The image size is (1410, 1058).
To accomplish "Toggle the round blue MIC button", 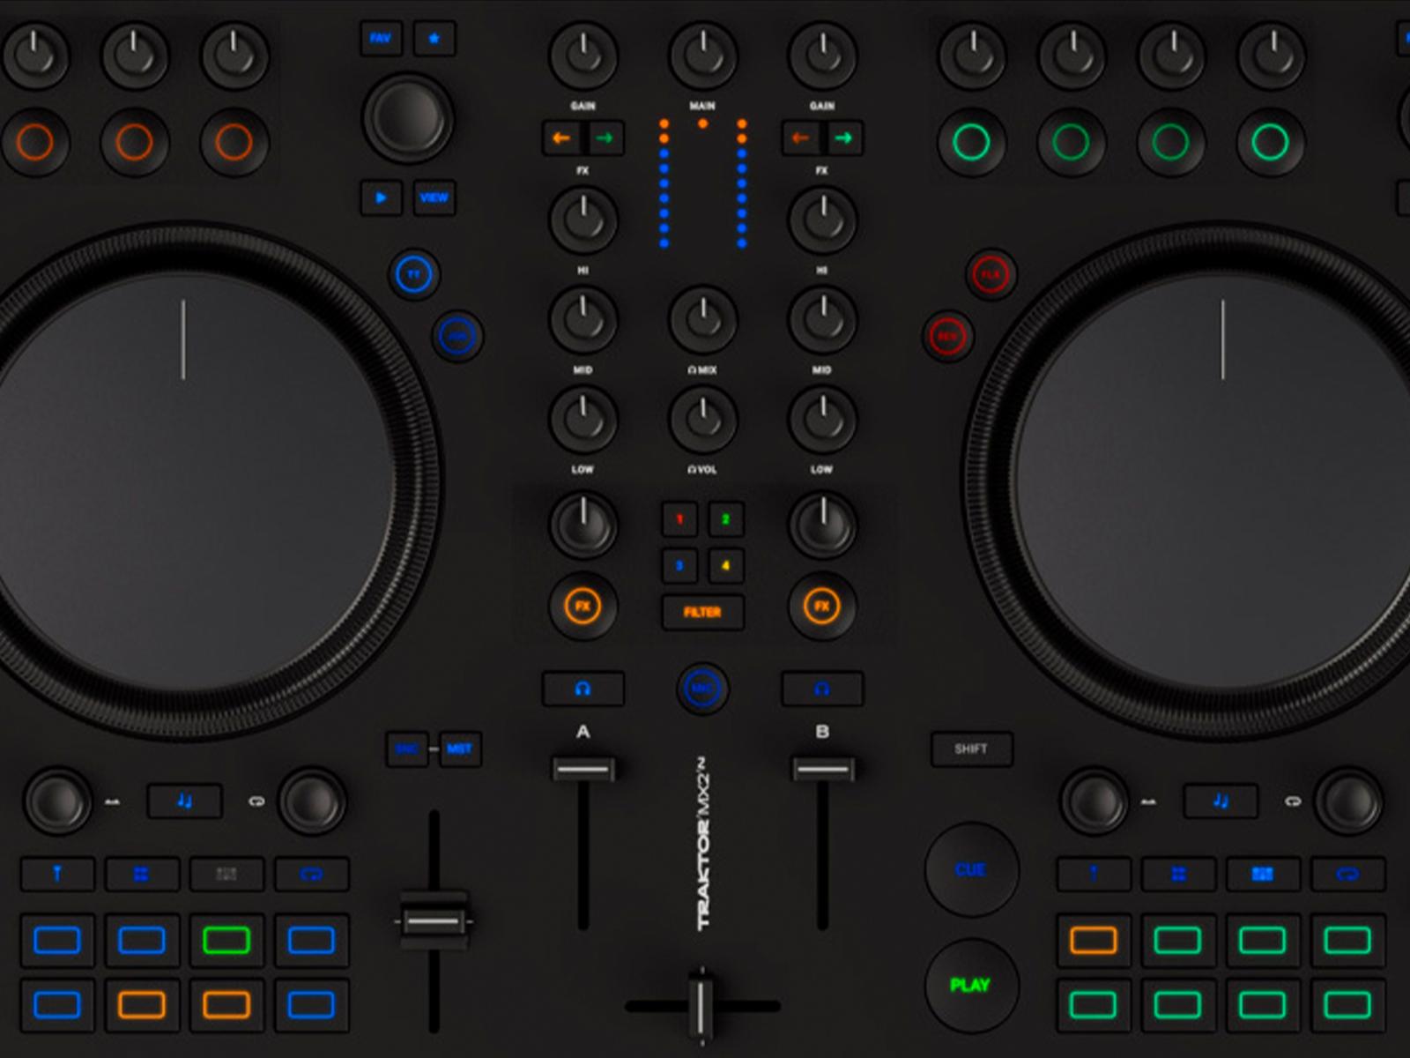I will pyautogui.click(x=702, y=689).
